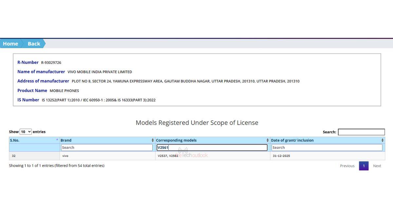Click the Next pagination link
393x221 pixels.
[x=377, y=166]
